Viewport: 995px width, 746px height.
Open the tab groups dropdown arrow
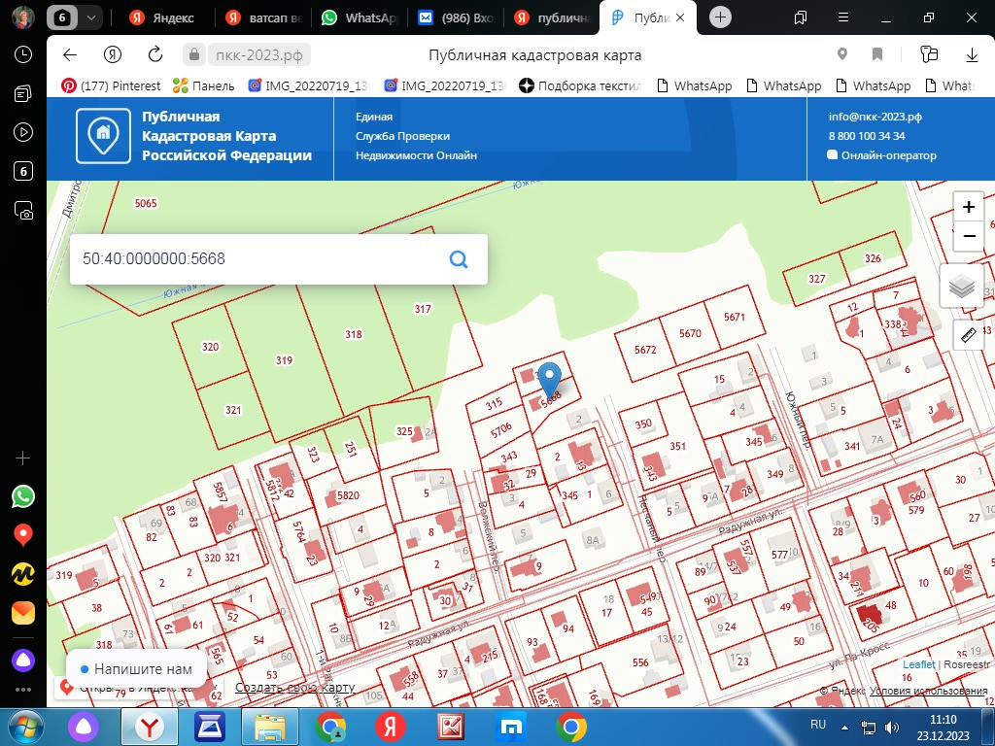click(x=90, y=17)
